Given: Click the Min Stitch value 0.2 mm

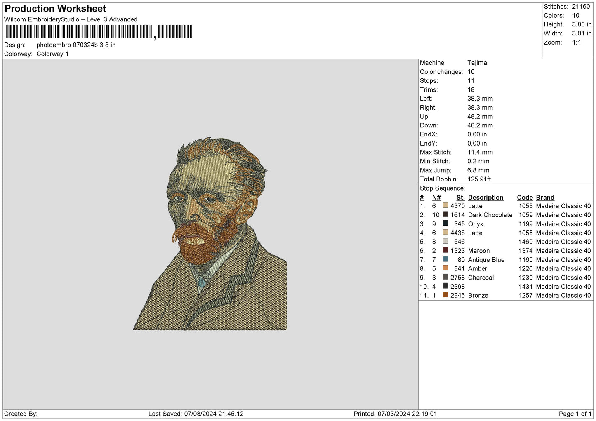Looking at the screenshot, I should tap(478, 161).
